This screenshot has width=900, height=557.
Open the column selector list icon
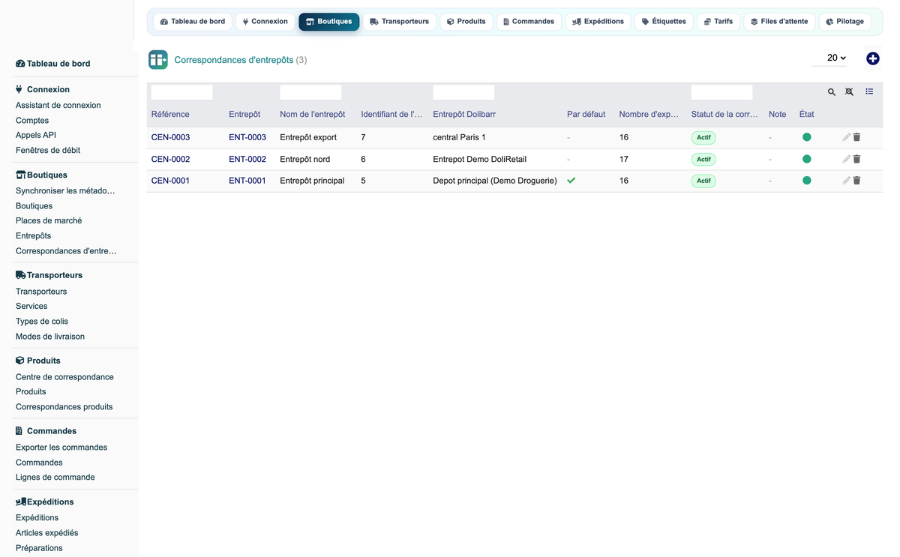point(869,91)
